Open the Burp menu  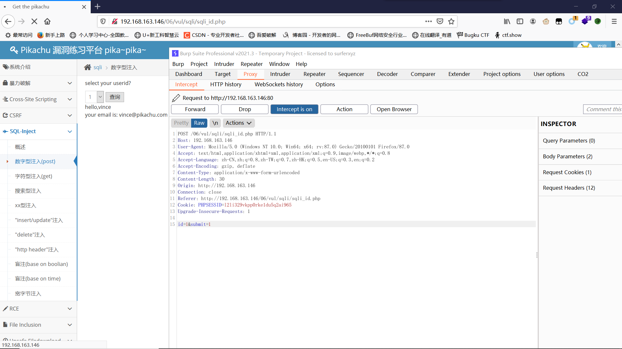pyautogui.click(x=178, y=64)
